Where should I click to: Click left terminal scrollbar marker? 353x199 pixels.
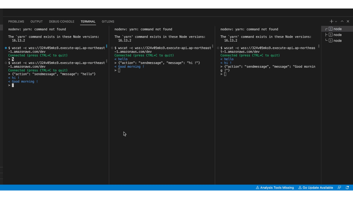click(x=107, y=46)
